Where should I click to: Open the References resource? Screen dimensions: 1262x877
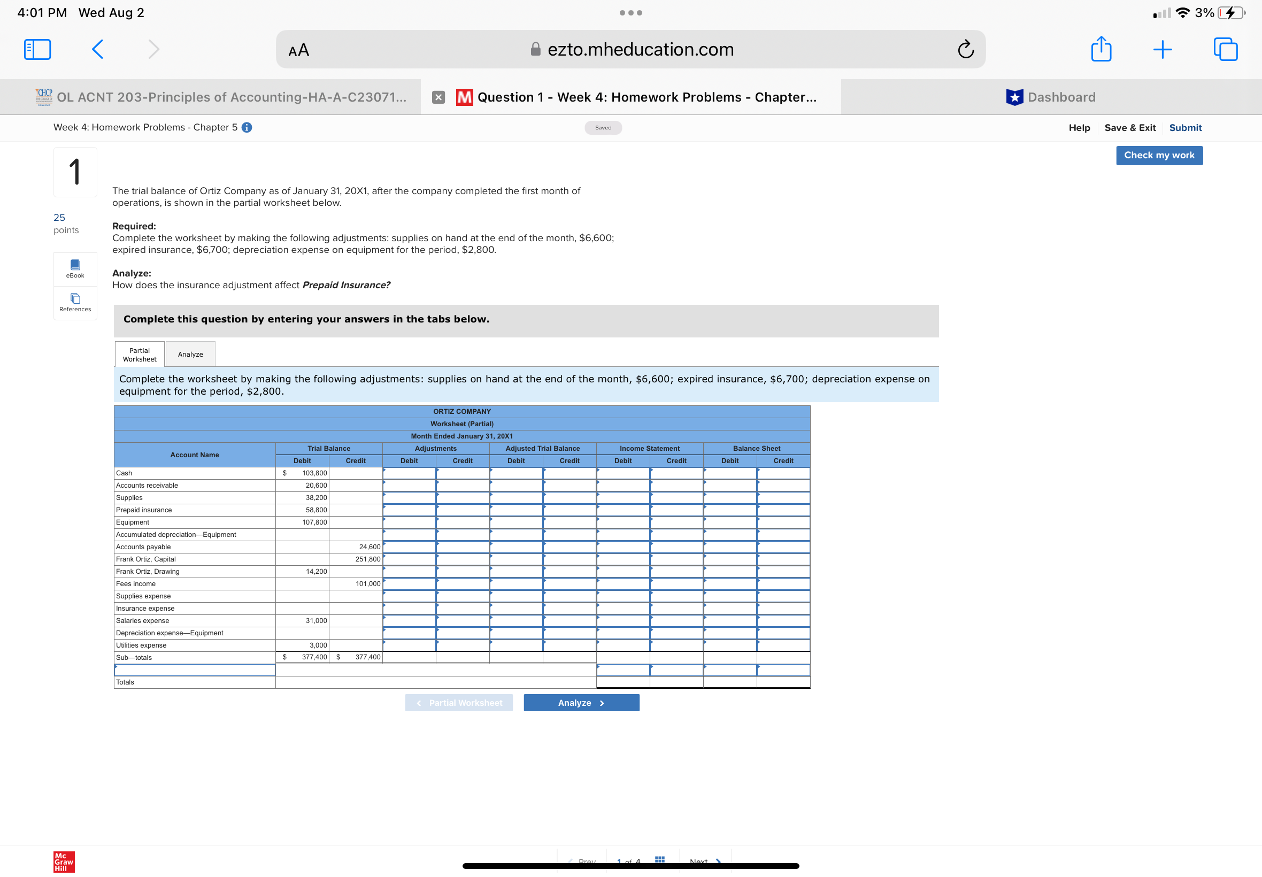(75, 302)
